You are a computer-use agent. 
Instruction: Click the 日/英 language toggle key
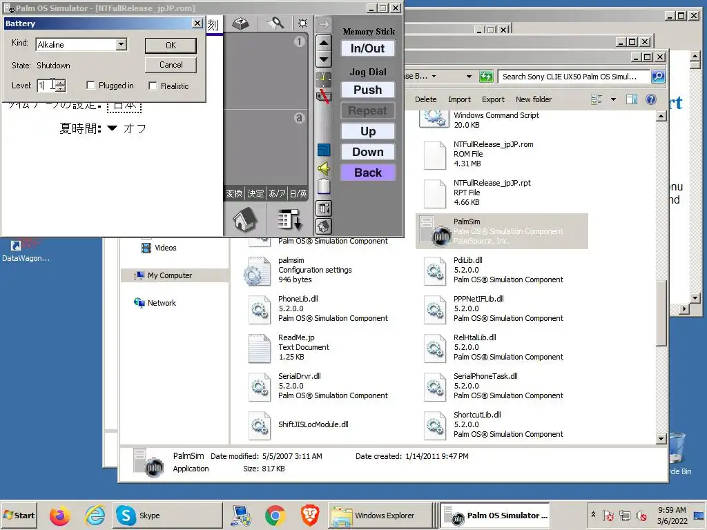[298, 194]
